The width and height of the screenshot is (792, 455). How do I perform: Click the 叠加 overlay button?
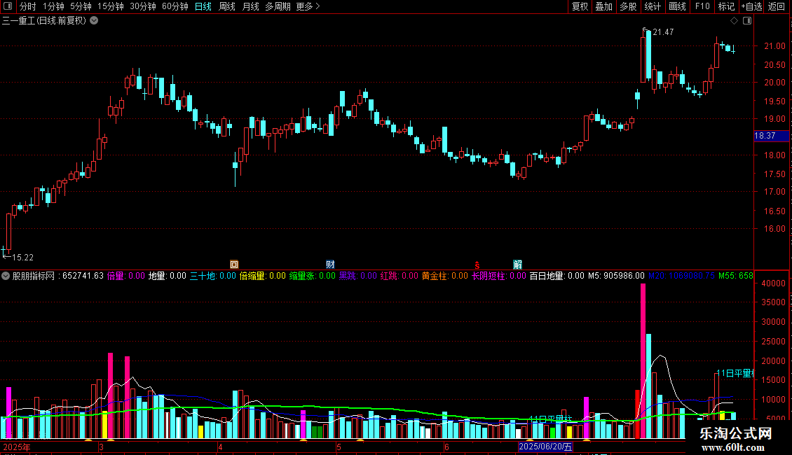pos(603,6)
